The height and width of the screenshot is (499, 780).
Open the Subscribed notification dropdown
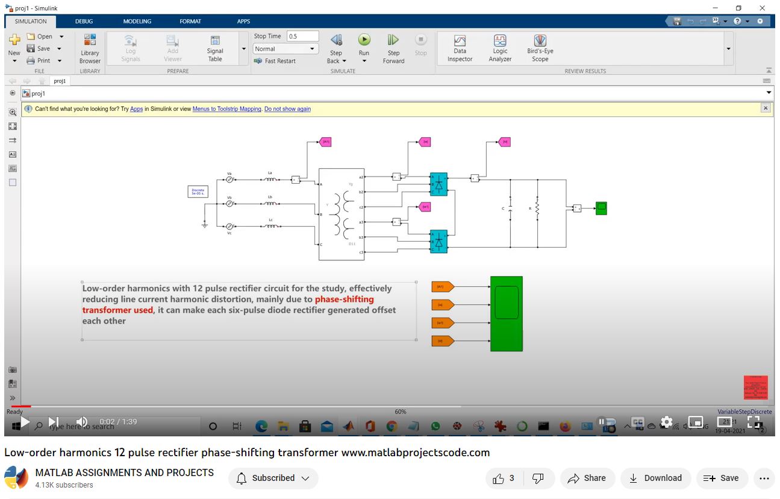(x=273, y=478)
